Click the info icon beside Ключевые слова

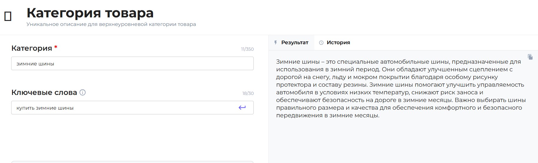(x=83, y=93)
